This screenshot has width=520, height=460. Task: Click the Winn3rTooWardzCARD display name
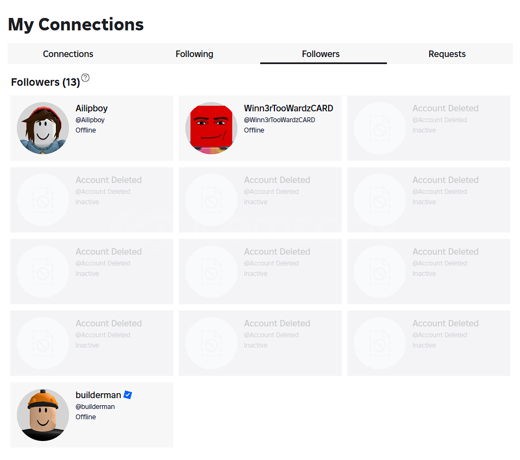coord(289,109)
